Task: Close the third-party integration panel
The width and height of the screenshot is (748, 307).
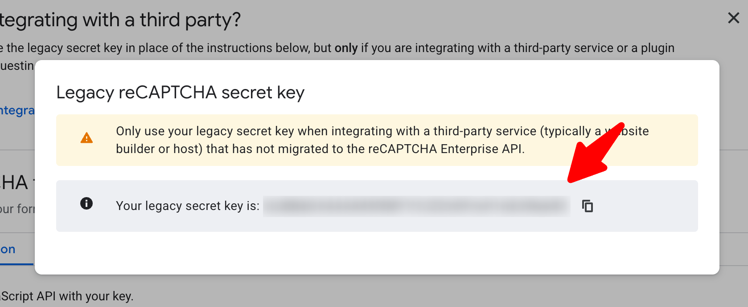Action: 733,18
